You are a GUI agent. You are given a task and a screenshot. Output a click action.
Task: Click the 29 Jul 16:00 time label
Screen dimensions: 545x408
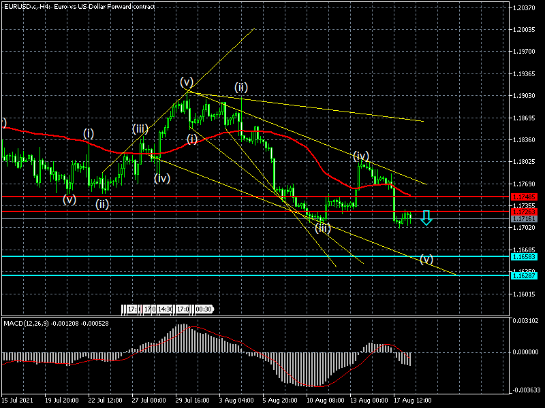tap(193, 401)
